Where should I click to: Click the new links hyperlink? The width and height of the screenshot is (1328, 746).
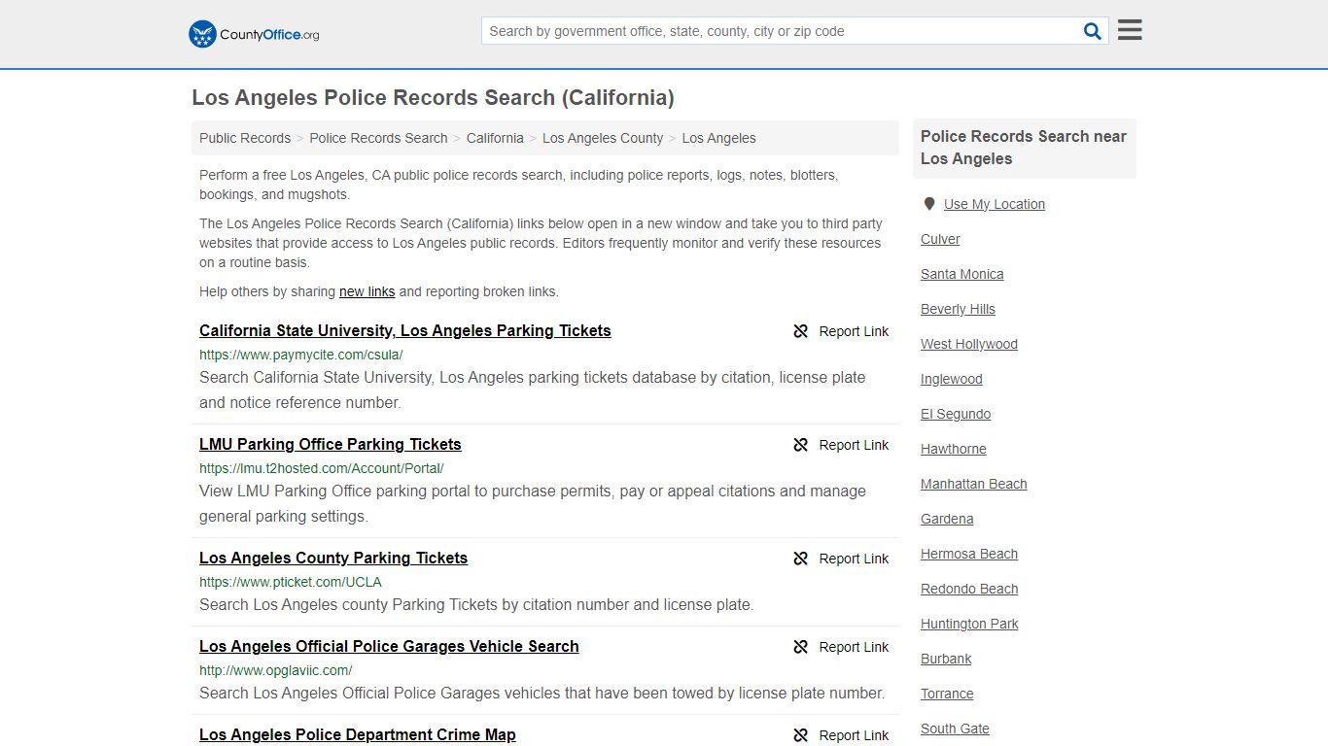[x=367, y=291]
